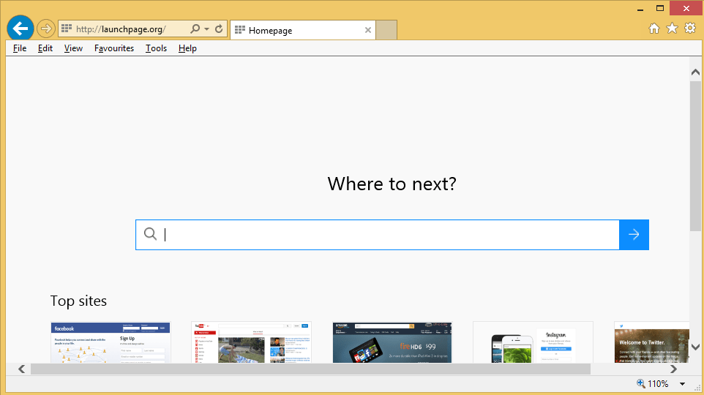704x395 pixels.
Task: Submit search with the blue arrow button
Action: [x=634, y=235]
